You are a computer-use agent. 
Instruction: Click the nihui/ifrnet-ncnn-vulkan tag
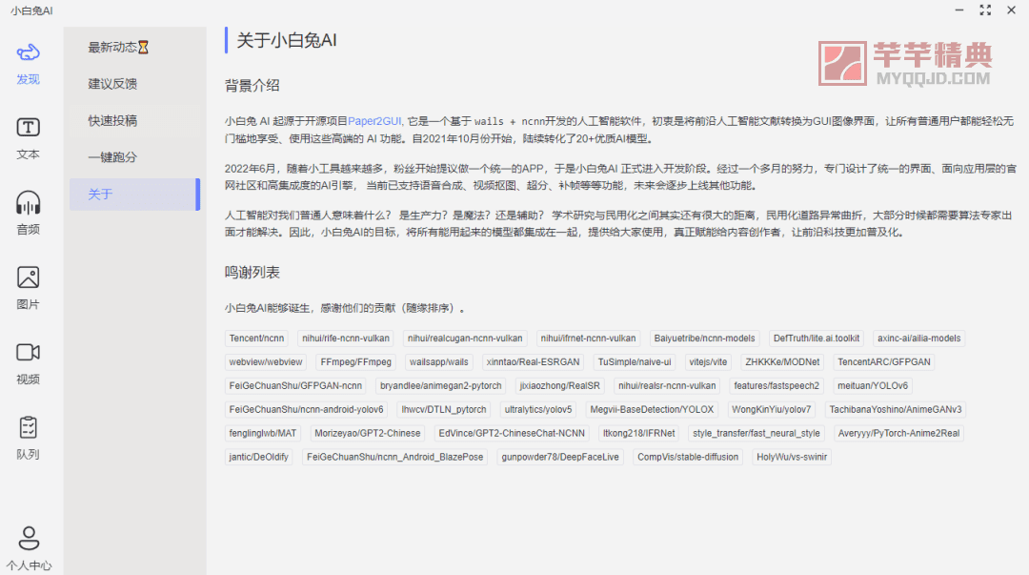[588, 339]
